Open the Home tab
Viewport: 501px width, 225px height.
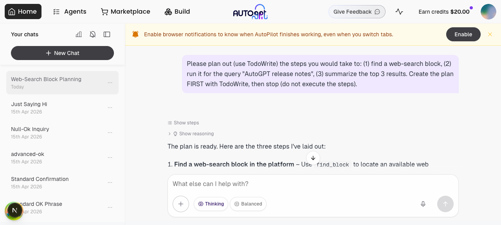coord(23,12)
